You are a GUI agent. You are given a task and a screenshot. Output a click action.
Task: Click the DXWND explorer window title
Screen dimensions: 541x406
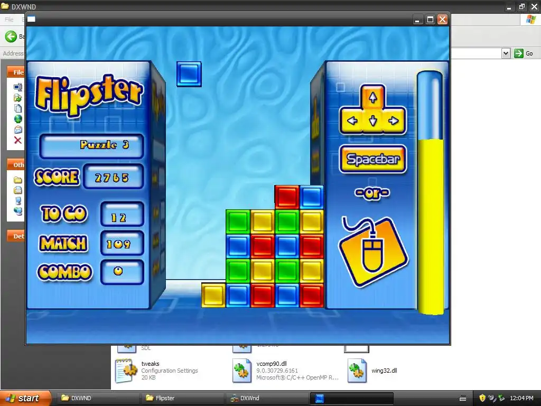pyautogui.click(x=23, y=6)
